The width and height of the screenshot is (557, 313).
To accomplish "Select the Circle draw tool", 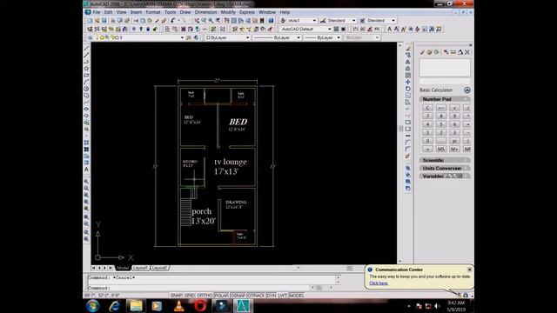I will tap(86, 89).
